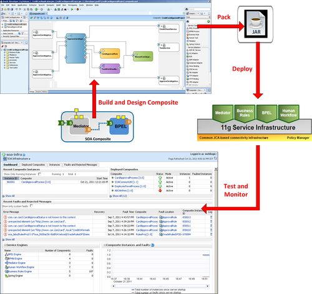The width and height of the screenshot is (312, 294).
Task: Select Business Rule in the component palette
Action: point(193,34)
